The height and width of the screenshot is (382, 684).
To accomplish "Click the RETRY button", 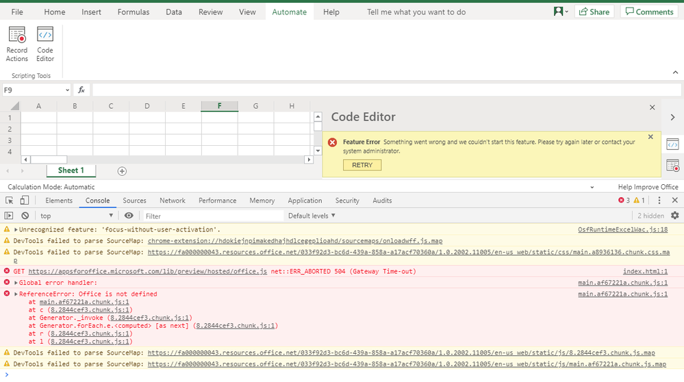I will tap(362, 165).
